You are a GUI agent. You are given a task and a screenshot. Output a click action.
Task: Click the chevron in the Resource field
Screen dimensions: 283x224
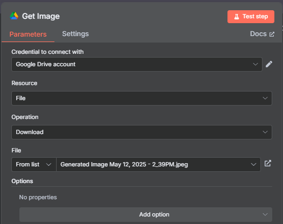tap(265, 98)
